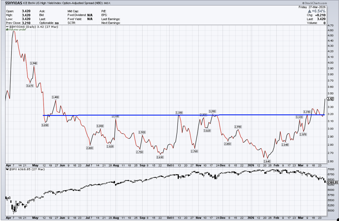Click the 2.920 peak label in September
Screen dimensions: 339x221
click(x=142, y=132)
